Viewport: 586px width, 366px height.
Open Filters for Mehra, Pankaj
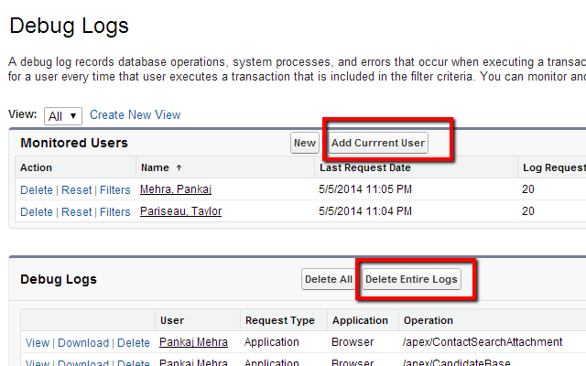[x=115, y=189]
